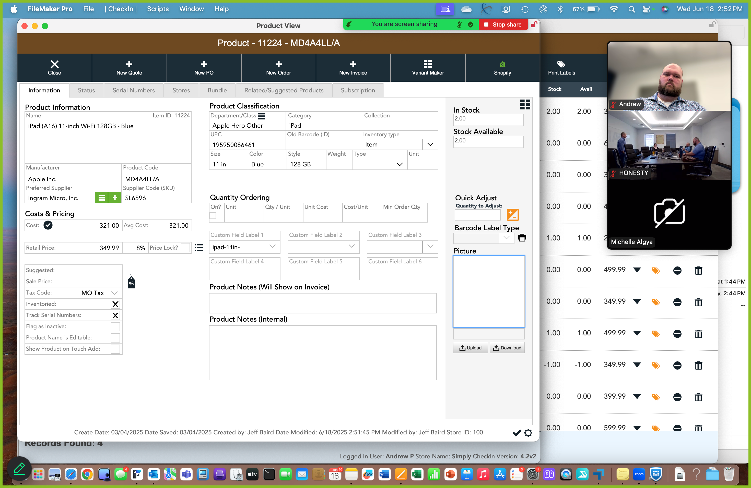This screenshot has width=751, height=488.
Task: Click the Print Labels tag icon
Action: point(561,64)
